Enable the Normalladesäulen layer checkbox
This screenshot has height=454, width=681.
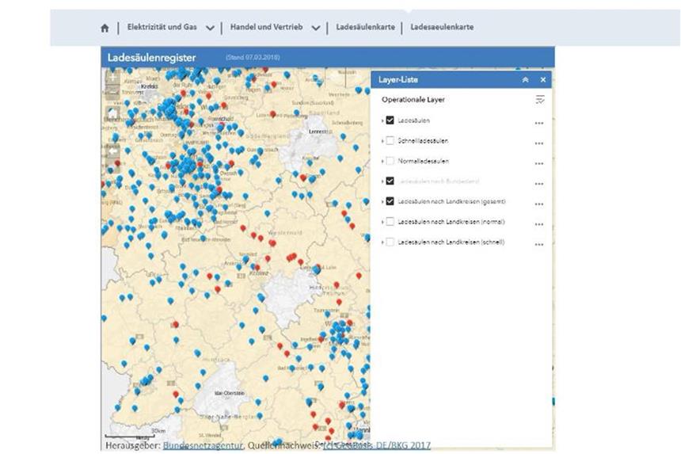coord(390,161)
